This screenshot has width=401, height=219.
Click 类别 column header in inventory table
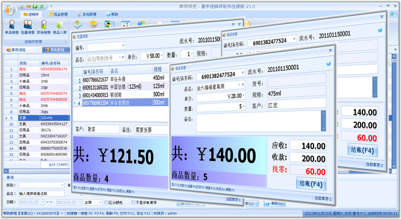[29, 63]
